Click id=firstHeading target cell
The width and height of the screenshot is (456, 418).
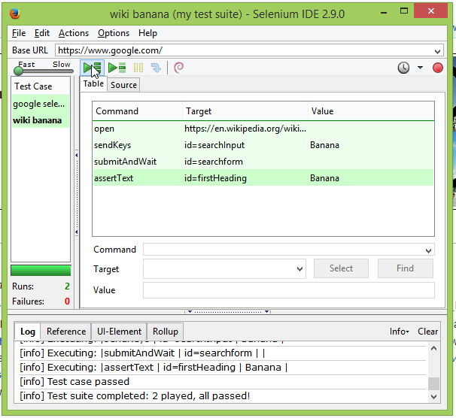tap(215, 178)
